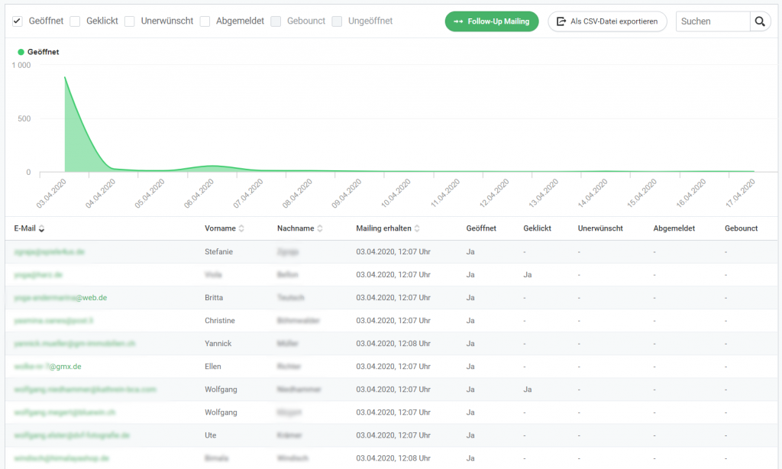Sort by Vorname column arrows
The width and height of the screenshot is (782, 469).
click(x=241, y=228)
